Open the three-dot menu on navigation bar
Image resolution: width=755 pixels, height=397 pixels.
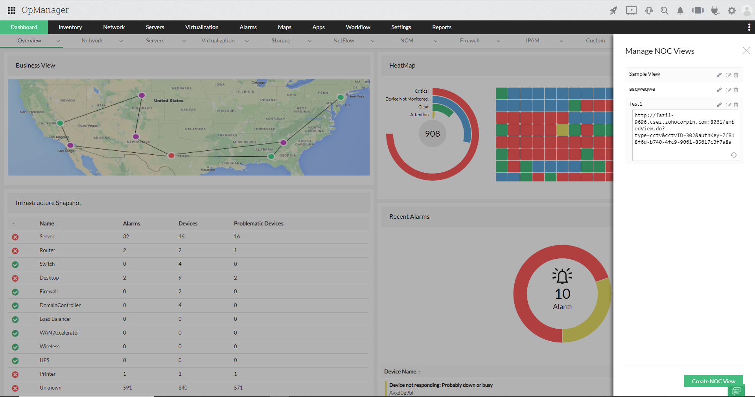point(749,27)
